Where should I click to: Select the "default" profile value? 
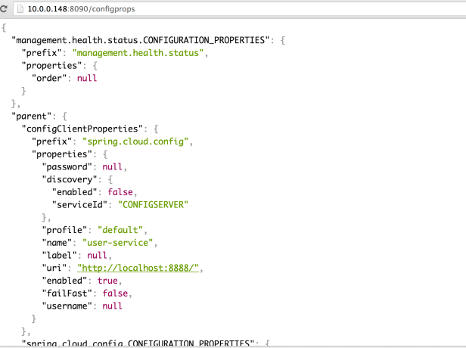coord(120,230)
